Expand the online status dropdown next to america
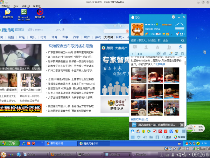The width and height of the screenshot is (210, 158). click(x=160, y=25)
